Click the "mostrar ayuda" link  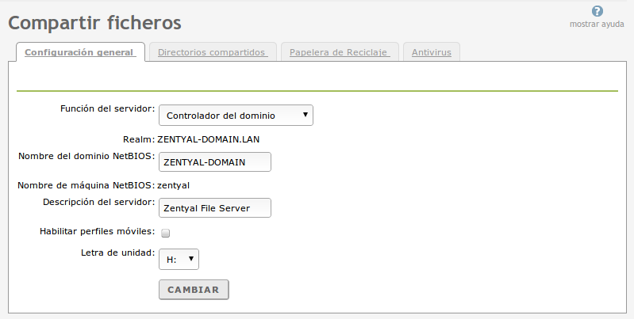tap(597, 24)
